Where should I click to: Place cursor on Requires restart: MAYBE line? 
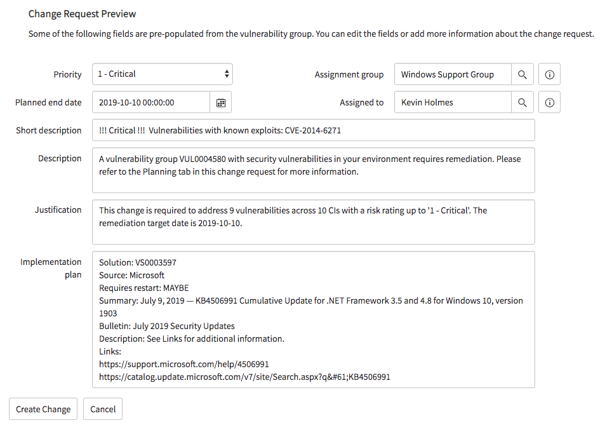coord(144,288)
